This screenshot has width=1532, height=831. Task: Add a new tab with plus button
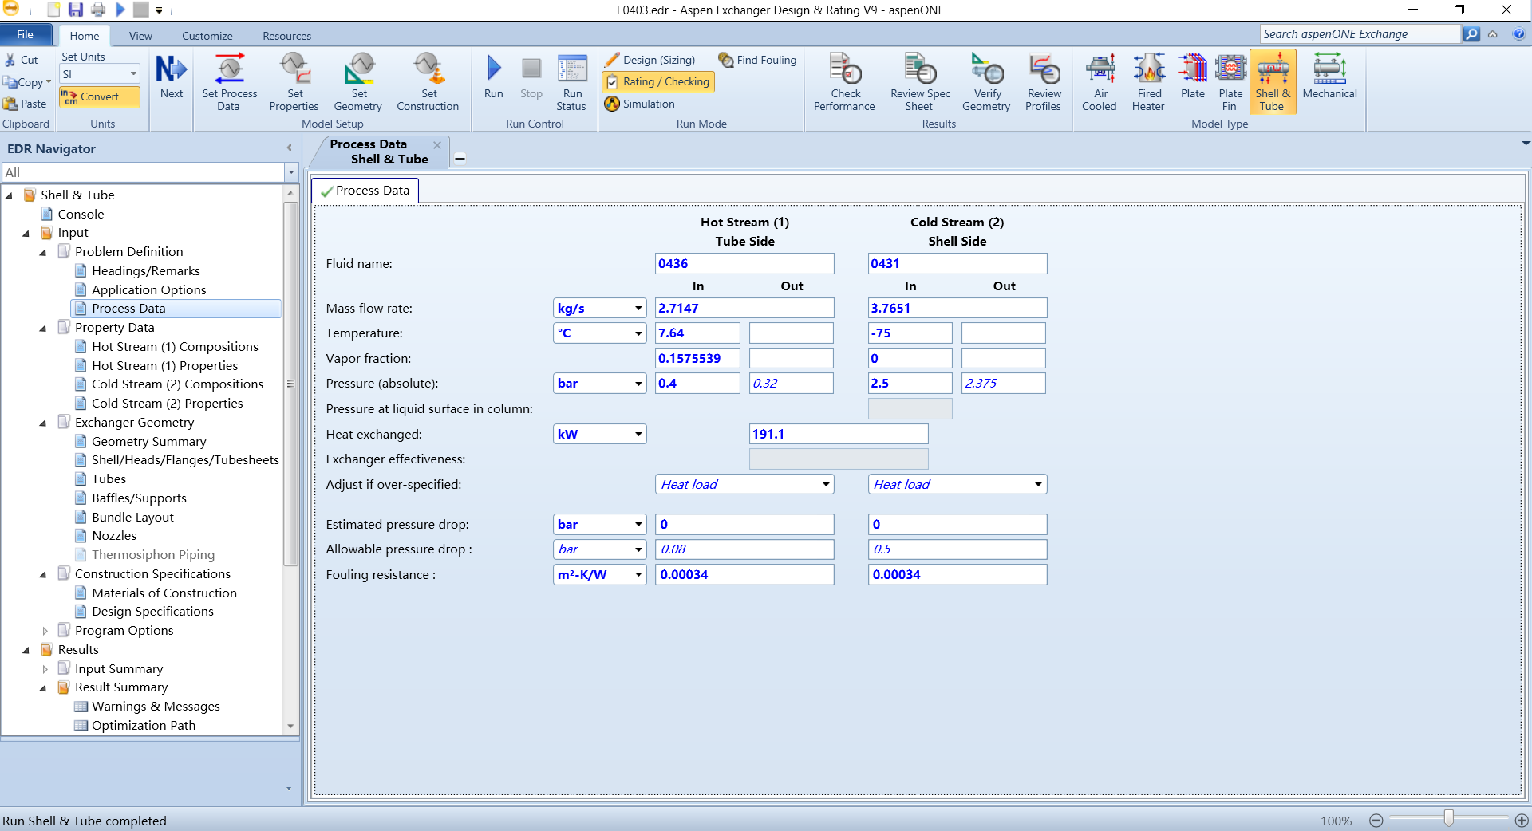[x=460, y=159]
